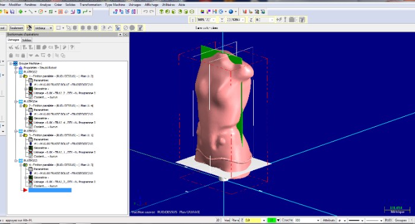Click the lock operations padlock icon
The width and height of the screenshot is (415, 224).
point(11,56)
